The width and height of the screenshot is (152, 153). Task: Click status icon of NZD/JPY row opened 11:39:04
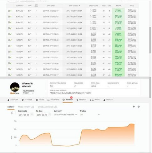pyautogui.click(x=10, y=69)
